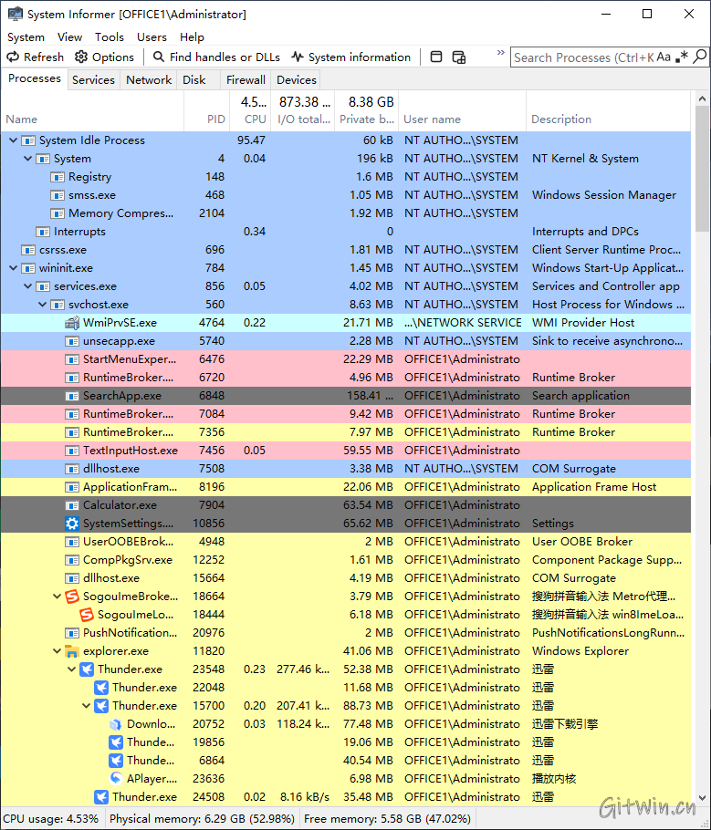The height and width of the screenshot is (830, 711).
Task: Collapse the explorer.exe tree node
Action: pyautogui.click(x=58, y=651)
